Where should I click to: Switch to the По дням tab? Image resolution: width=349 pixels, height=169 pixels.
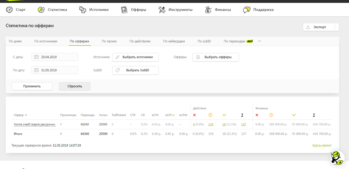coord(15,41)
